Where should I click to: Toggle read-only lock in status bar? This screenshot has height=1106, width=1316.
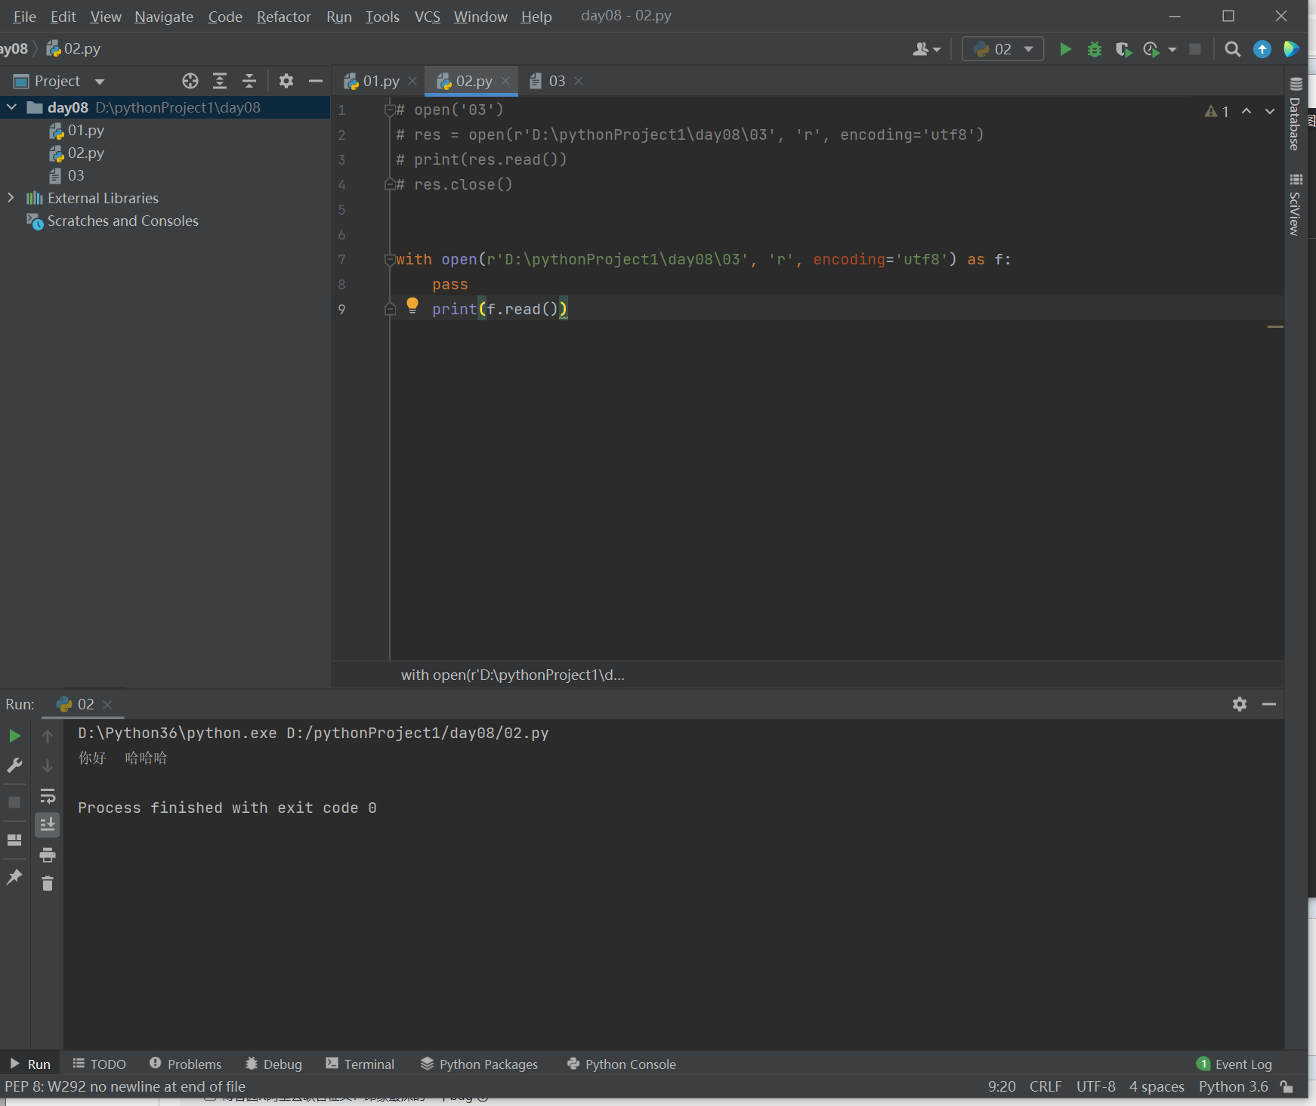1287,1086
